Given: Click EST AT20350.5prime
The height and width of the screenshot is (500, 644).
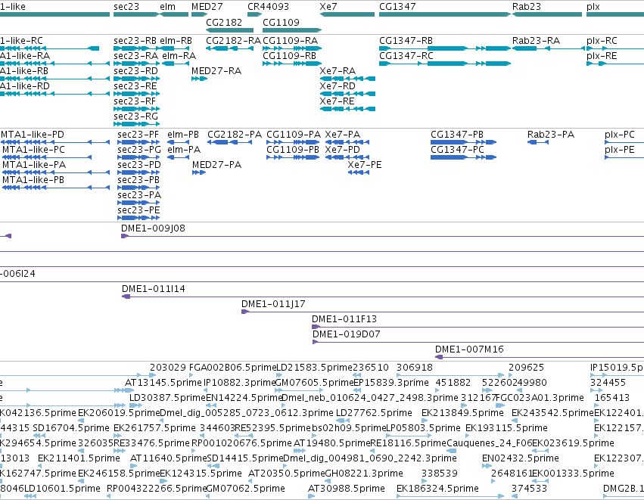Looking at the screenshot, I should coord(286,474).
